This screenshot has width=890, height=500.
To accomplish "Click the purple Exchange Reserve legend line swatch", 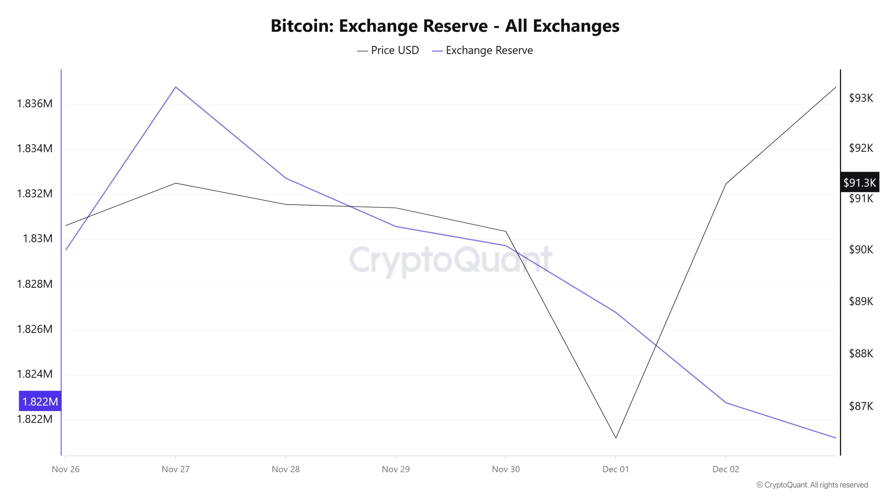I will [x=437, y=51].
